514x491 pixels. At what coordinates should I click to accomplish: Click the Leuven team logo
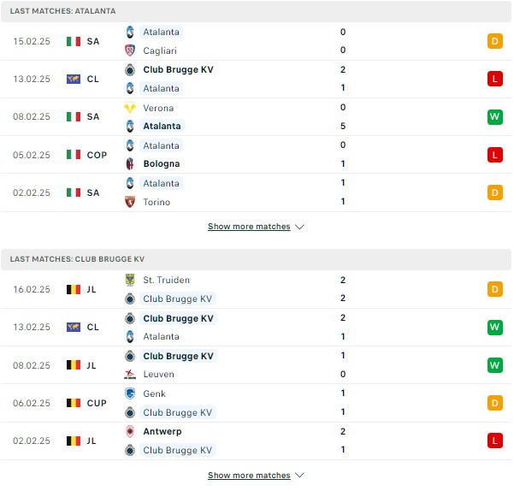130,374
